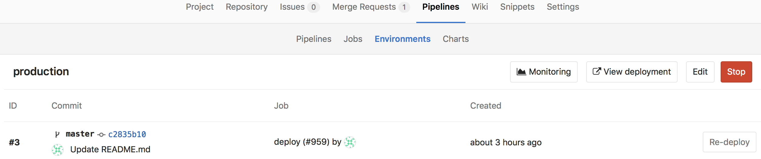Open the Snippets tab
Image resolution: width=761 pixels, height=159 pixels.
point(517,7)
